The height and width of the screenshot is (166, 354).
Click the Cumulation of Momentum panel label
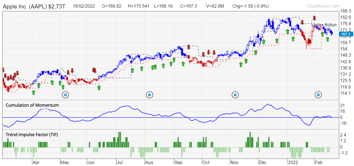click(32, 105)
